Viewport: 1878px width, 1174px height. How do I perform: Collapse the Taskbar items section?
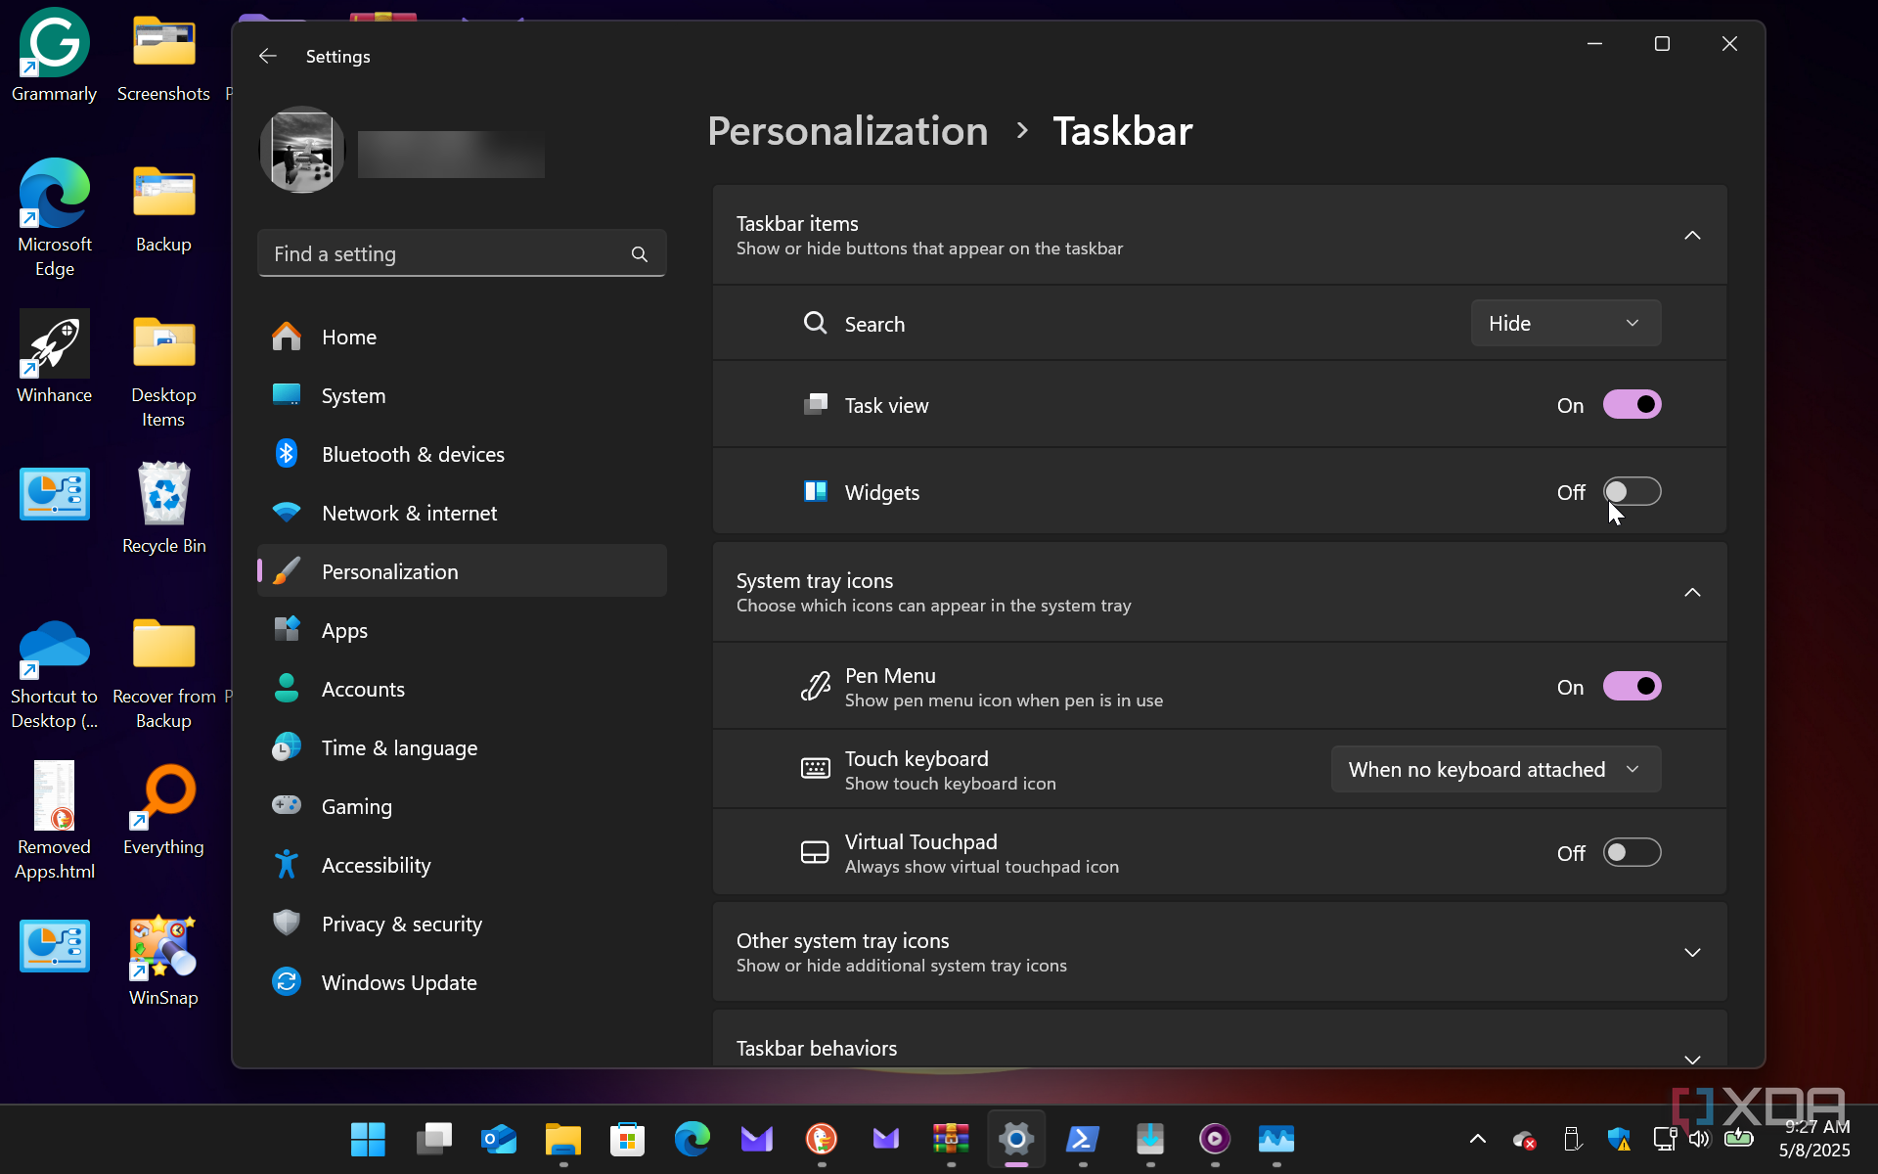tap(1691, 236)
